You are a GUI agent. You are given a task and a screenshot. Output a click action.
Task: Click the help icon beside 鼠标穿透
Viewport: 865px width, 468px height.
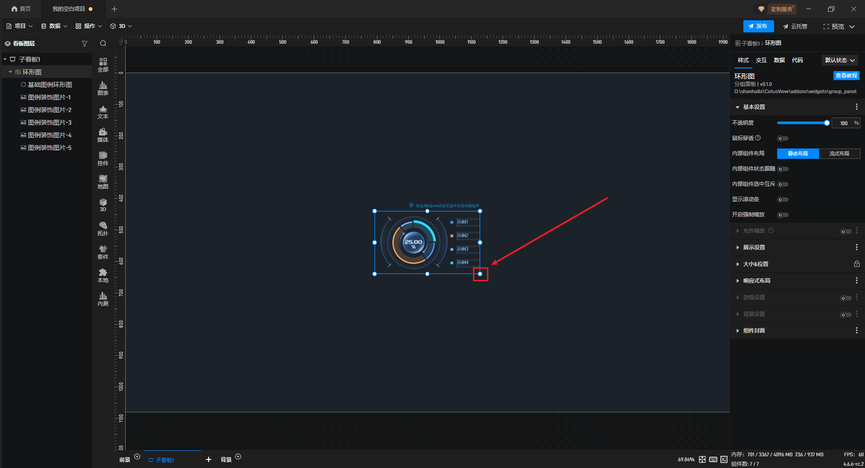pyautogui.click(x=758, y=138)
